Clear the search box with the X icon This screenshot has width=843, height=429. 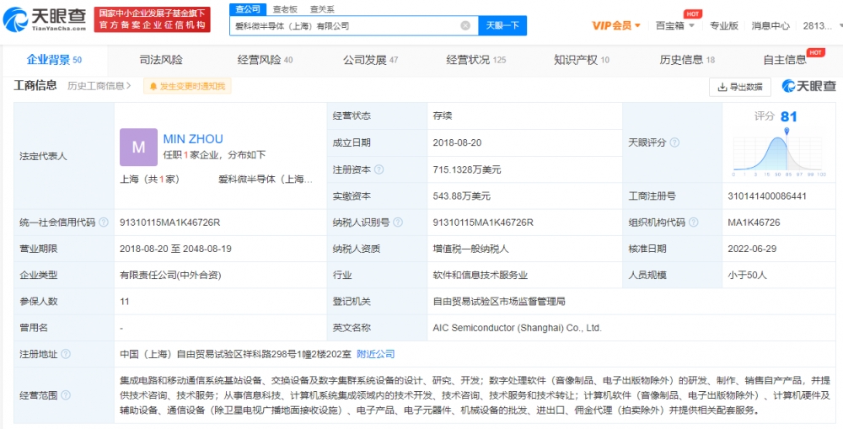465,25
